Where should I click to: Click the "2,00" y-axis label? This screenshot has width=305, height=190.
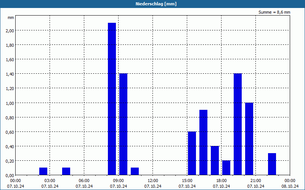pos(10,31)
